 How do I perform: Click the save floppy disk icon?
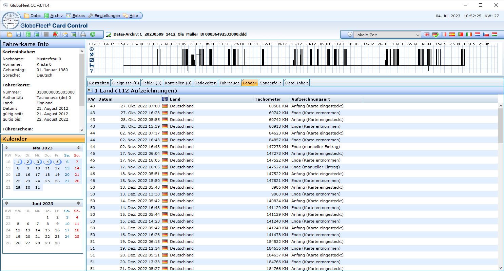coord(18,34)
